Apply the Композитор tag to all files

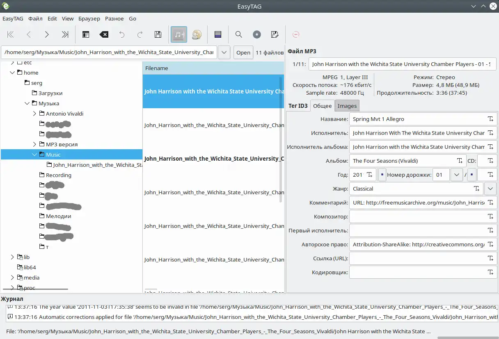coord(491,216)
